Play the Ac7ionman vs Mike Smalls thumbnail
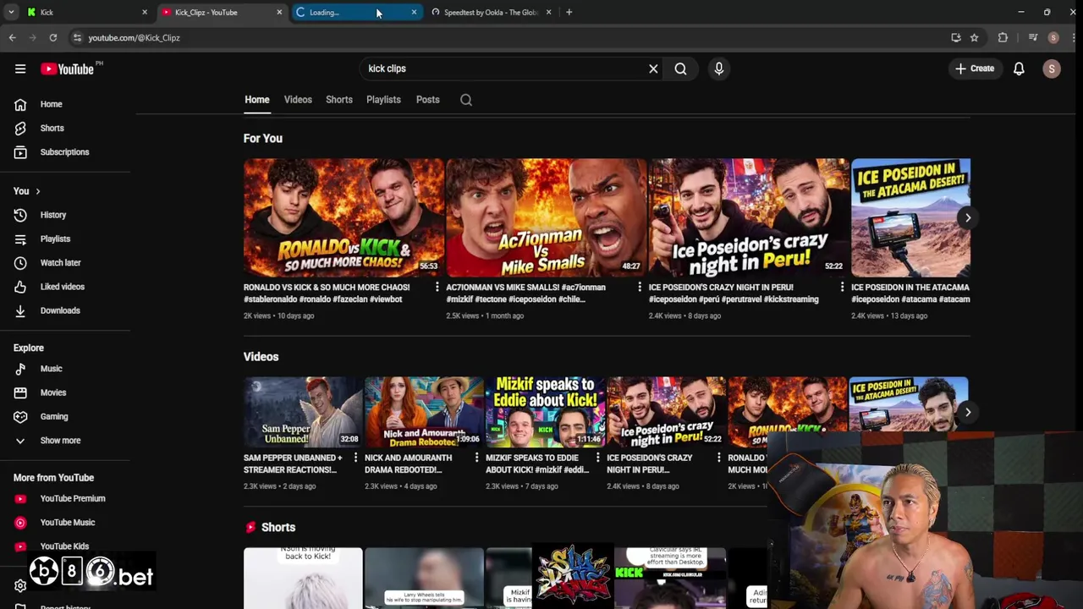This screenshot has height=609, width=1083. pos(546,217)
